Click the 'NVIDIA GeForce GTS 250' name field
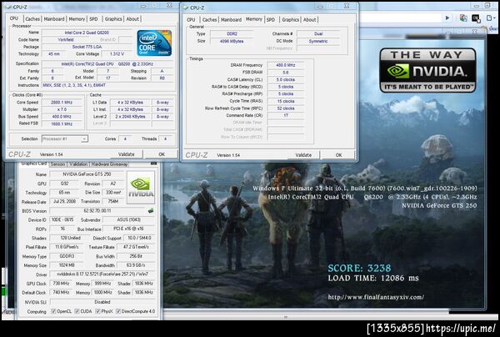Image resolution: width=500 pixels, height=337 pixels. click(x=87, y=174)
